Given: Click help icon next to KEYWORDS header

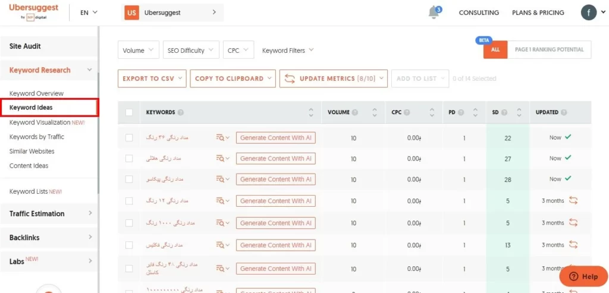Looking at the screenshot, I should tap(180, 112).
